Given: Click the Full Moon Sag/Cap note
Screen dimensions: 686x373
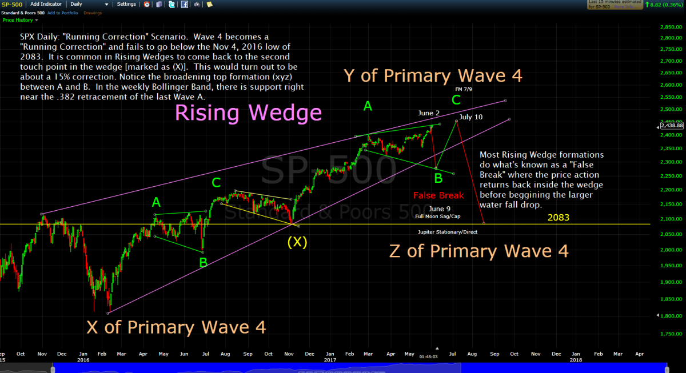Looking at the screenshot, I should tap(437, 216).
